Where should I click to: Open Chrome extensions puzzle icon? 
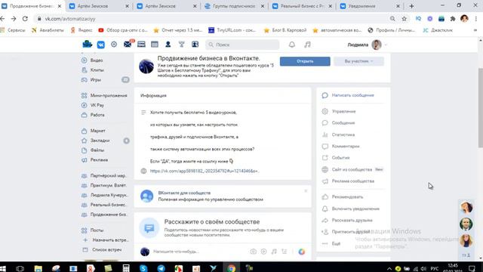pos(453,19)
